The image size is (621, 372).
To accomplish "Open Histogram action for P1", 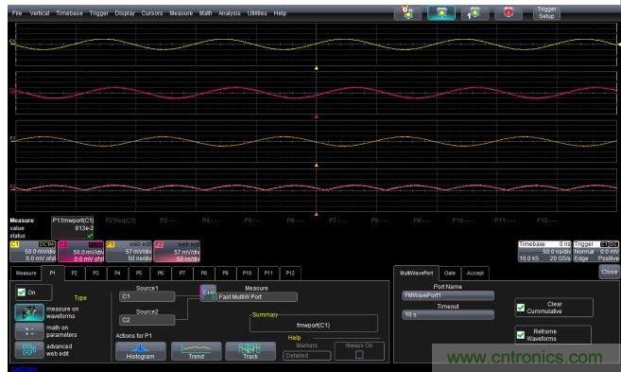I will (x=141, y=351).
